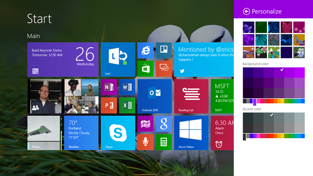
Task: Launch Excel tile
Action: pyautogui.click(x=127, y=105)
